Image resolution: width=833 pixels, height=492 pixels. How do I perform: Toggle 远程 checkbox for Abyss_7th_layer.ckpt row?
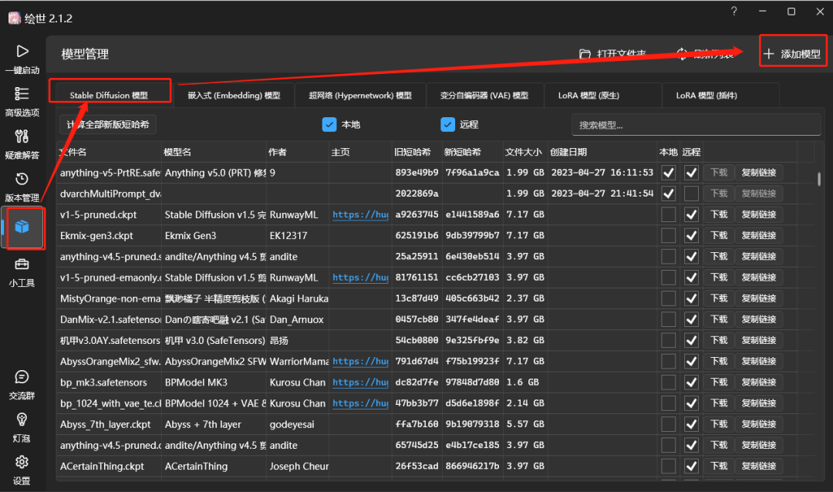tap(691, 424)
